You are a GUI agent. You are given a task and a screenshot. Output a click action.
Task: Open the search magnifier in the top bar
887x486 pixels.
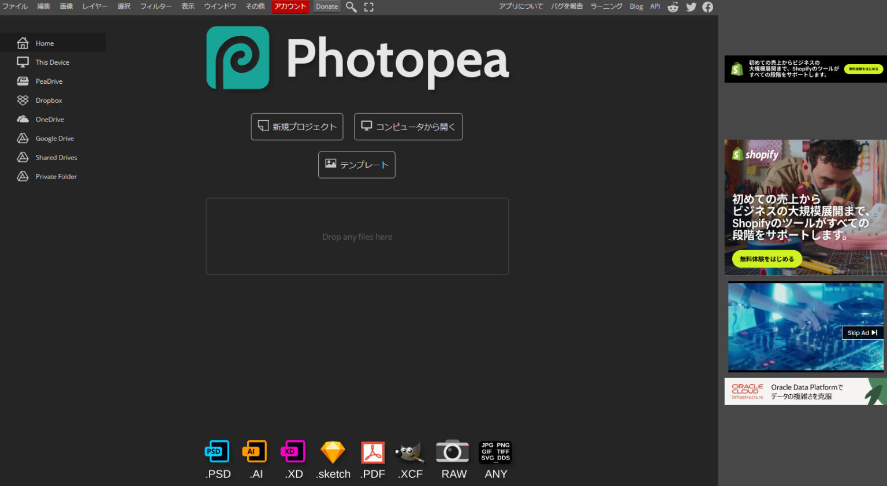(351, 8)
